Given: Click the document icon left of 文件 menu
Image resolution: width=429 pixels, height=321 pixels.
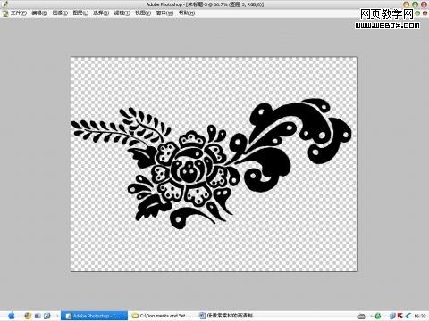Looking at the screenshot, I should (x=4, y=13).
